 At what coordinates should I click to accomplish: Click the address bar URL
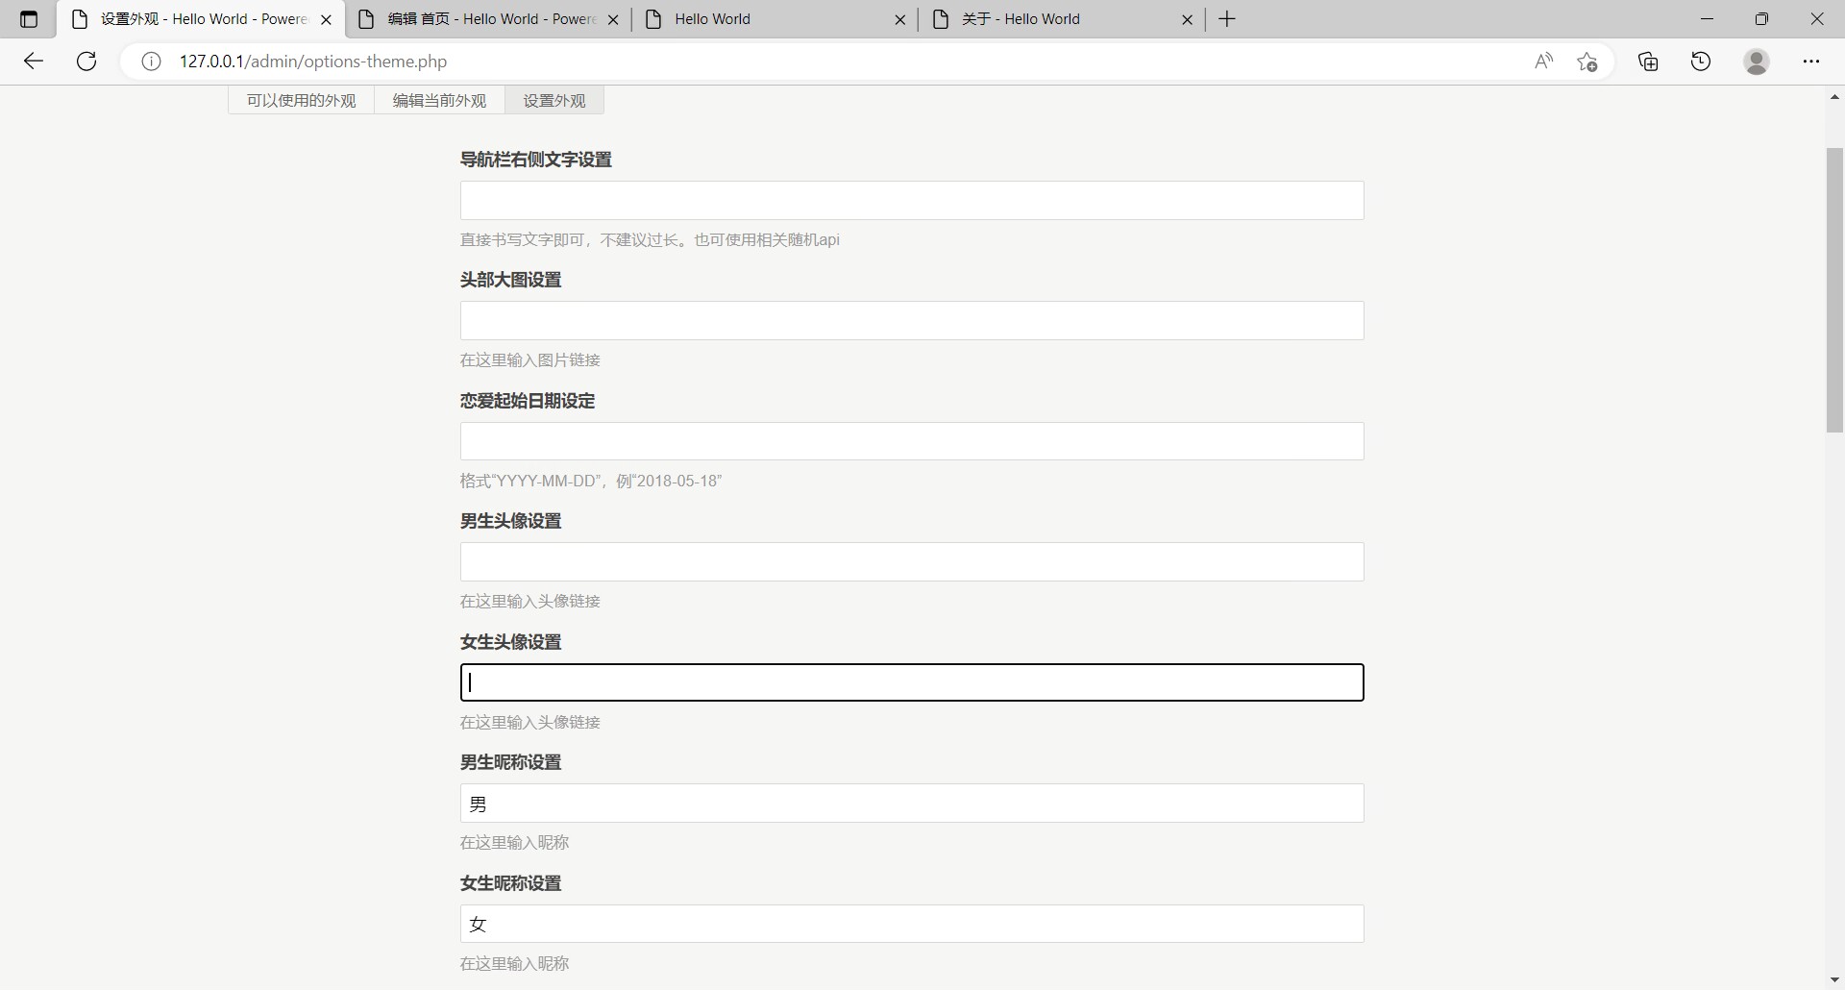(x=313, y=62)
